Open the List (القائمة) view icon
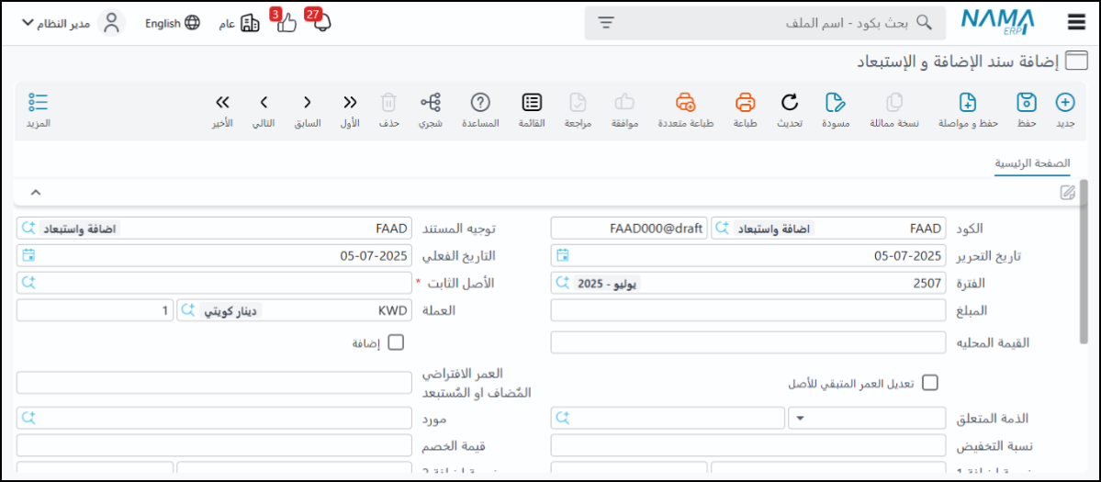 [x=532, y=103]
